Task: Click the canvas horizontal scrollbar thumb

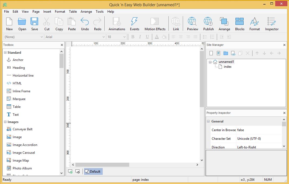Action: (102, 165)
